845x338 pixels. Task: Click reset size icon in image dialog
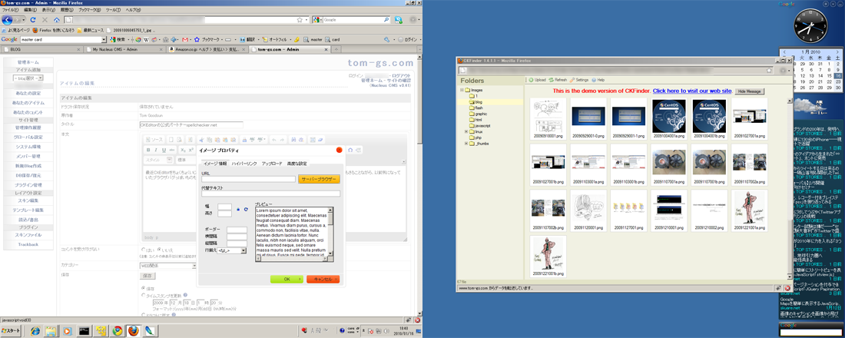click(246, 209)
